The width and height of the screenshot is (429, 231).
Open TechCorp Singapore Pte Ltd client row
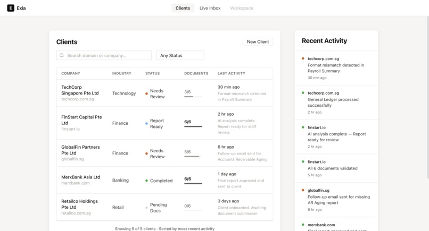[164, 93]
